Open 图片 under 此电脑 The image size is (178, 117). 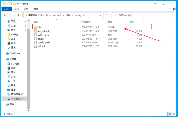[x=14, y=72]
